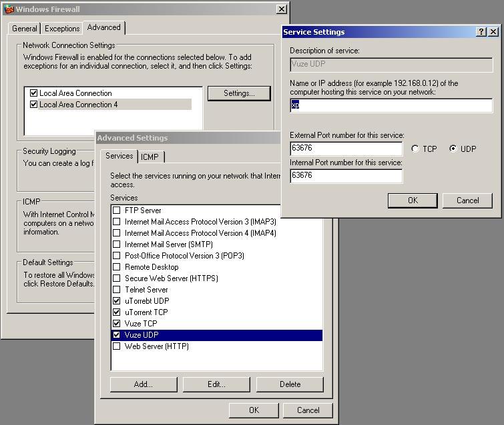The height and width of the screenshot is (425, 504).
Task: Uncheck the uTorrebt UDP service
Action: (x=117, y=301)
